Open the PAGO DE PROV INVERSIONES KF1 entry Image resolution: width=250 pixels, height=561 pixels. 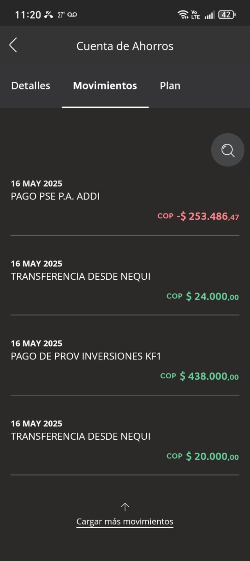[x=86, y=356]
